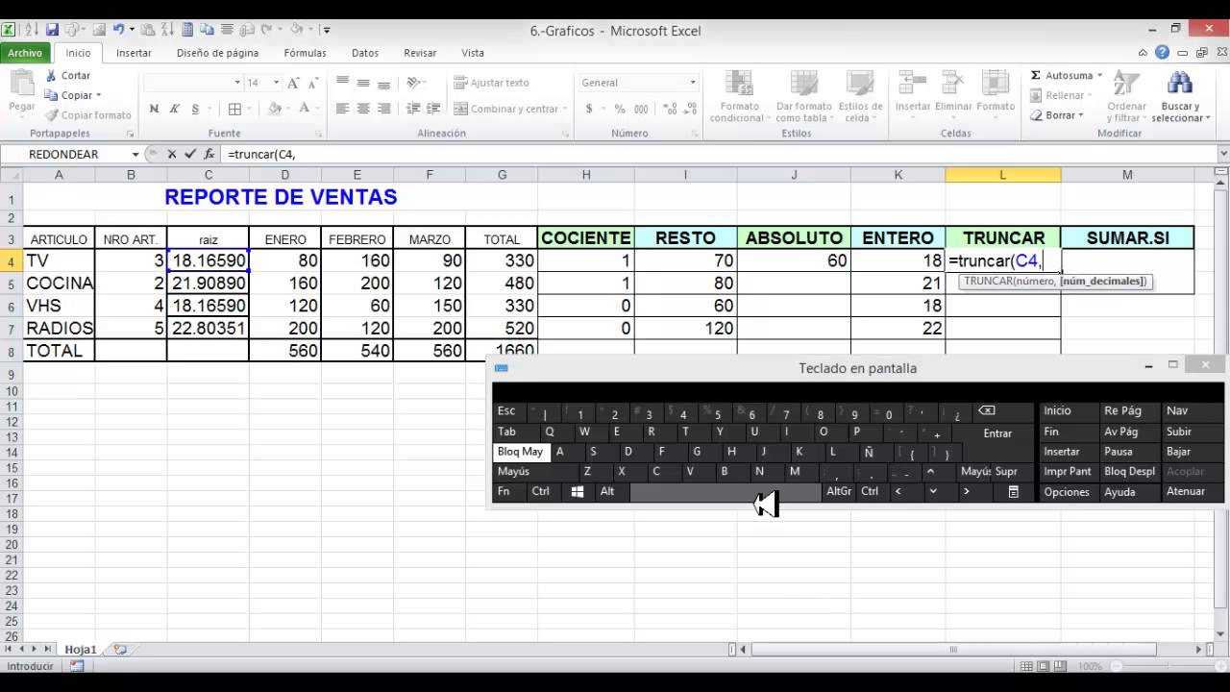Viewport: 1230px width, 692px height.
Task: Open Copiar dropdown arrow
Action: [x=99, y=95]
